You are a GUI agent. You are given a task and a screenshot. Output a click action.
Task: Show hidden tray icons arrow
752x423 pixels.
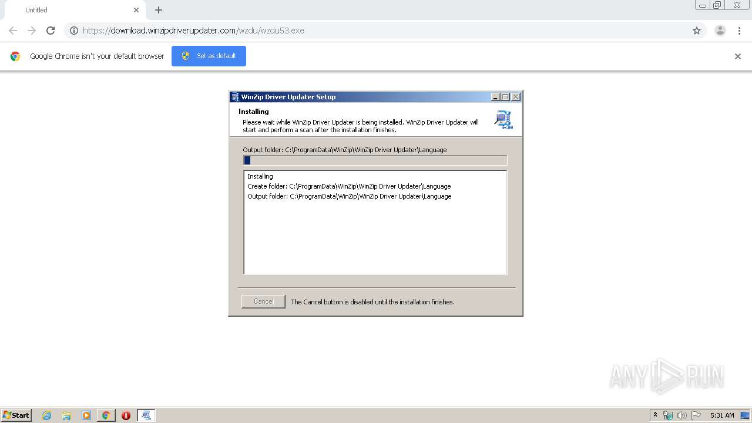tap(655, 415)
